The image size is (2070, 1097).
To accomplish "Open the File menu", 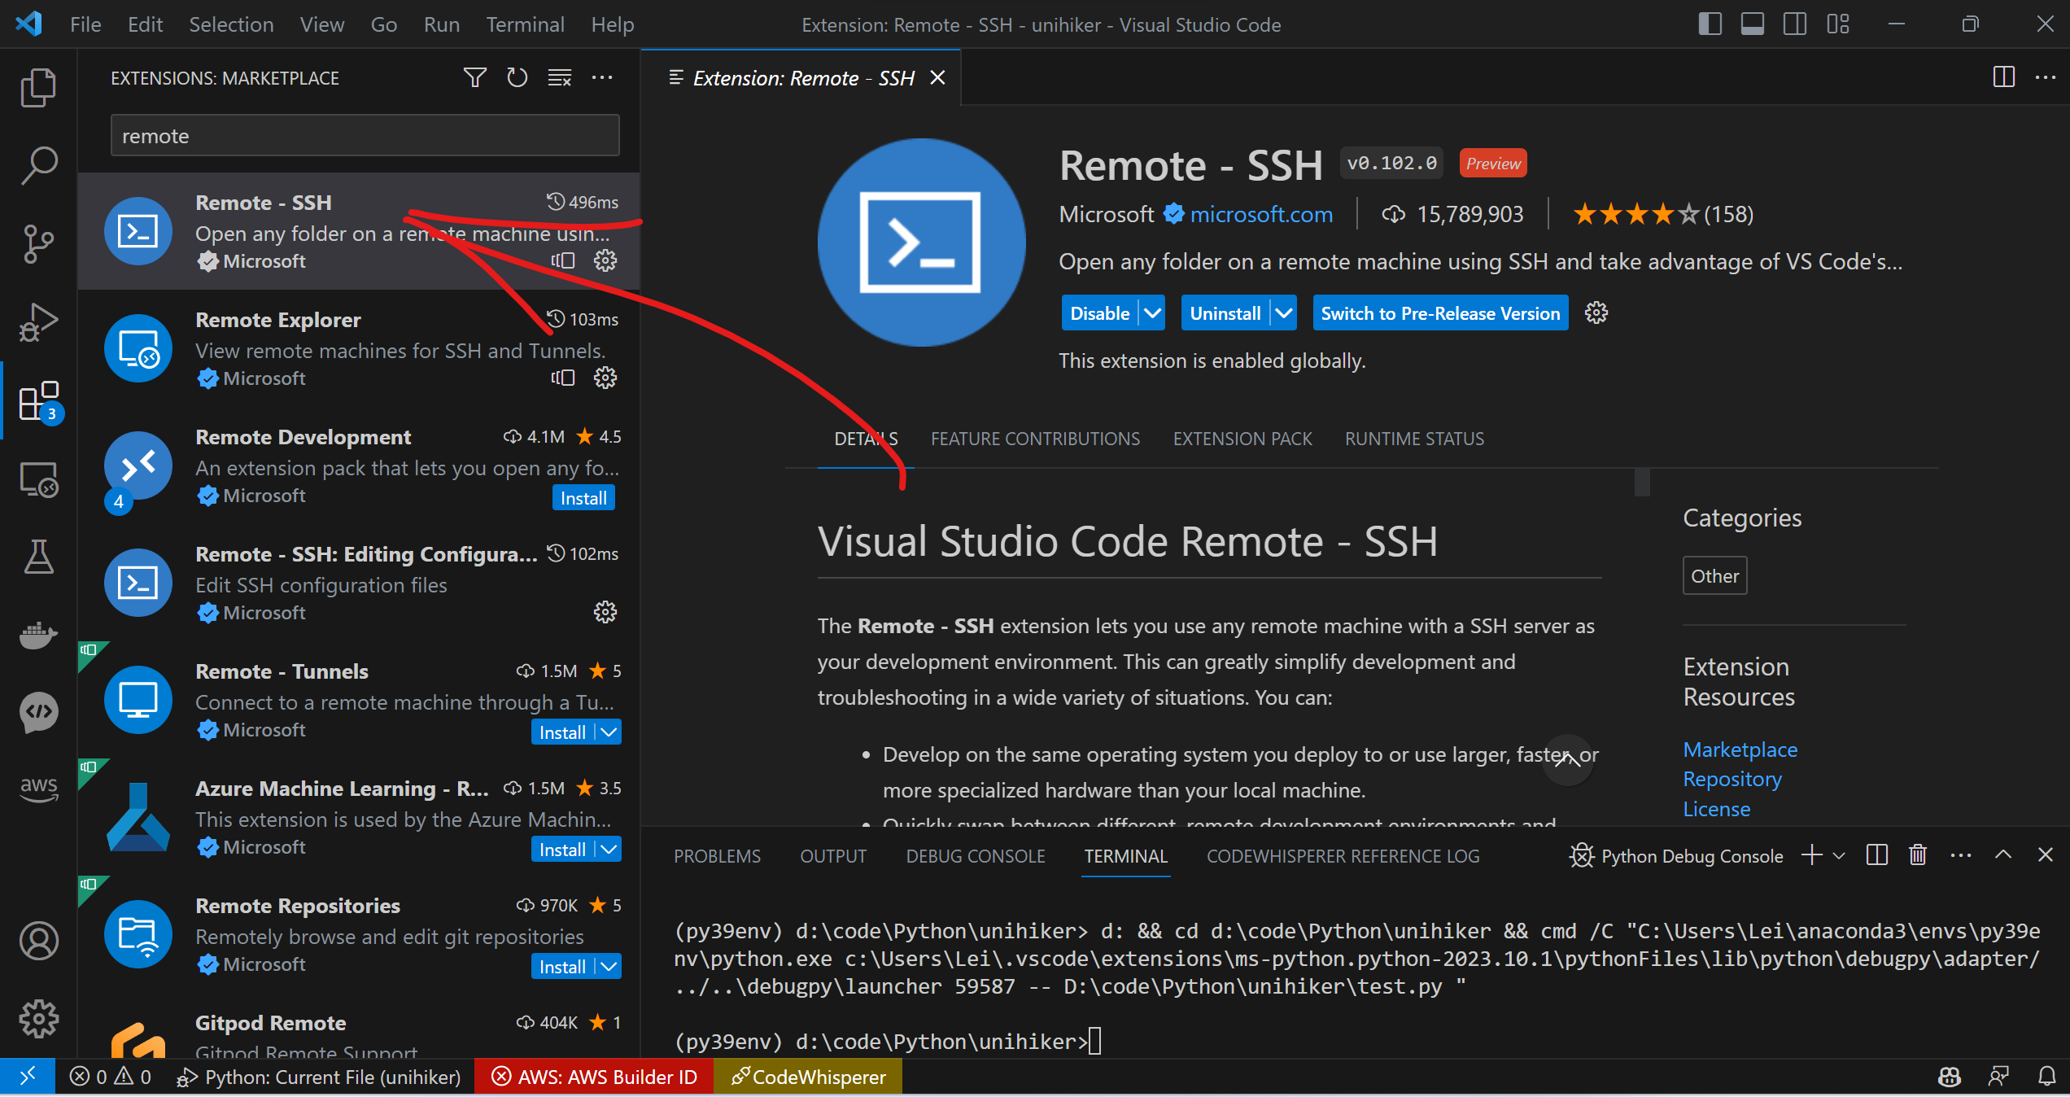I will pos(85,24).
